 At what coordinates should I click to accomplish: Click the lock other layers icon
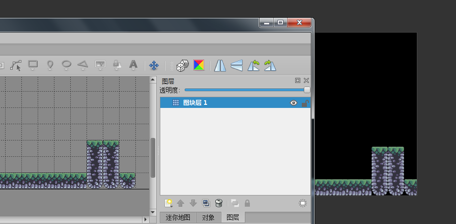pos(247,203)
